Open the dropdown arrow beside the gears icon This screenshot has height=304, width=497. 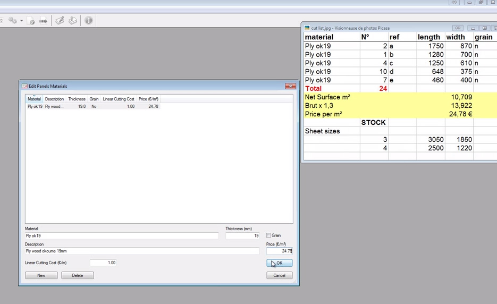pos(22,21)
